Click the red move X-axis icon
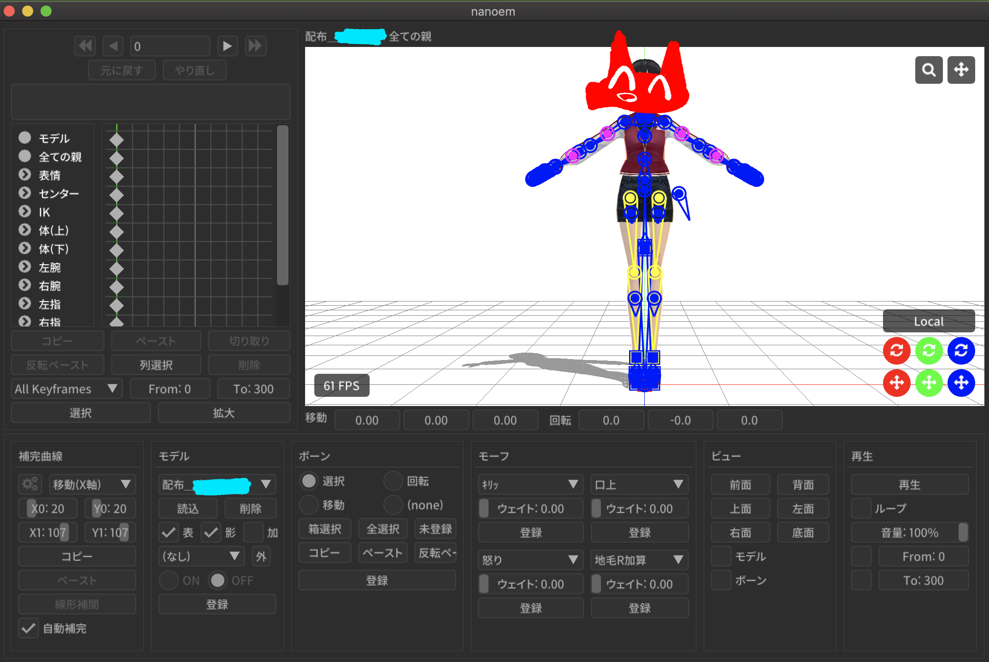 coord(896,383)
